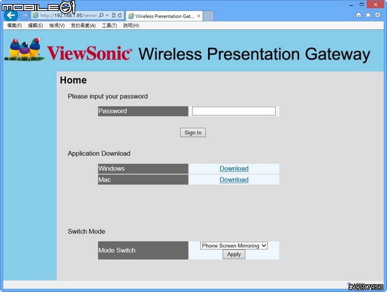Open a new blank tab

pos(208,16)
